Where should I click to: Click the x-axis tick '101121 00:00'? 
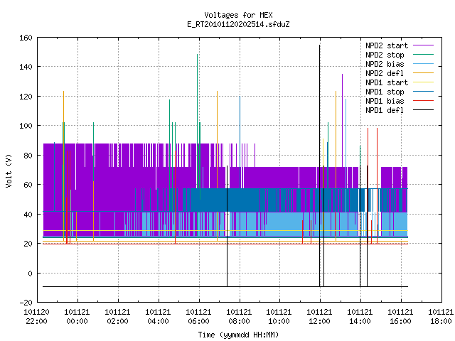(77, 317)
